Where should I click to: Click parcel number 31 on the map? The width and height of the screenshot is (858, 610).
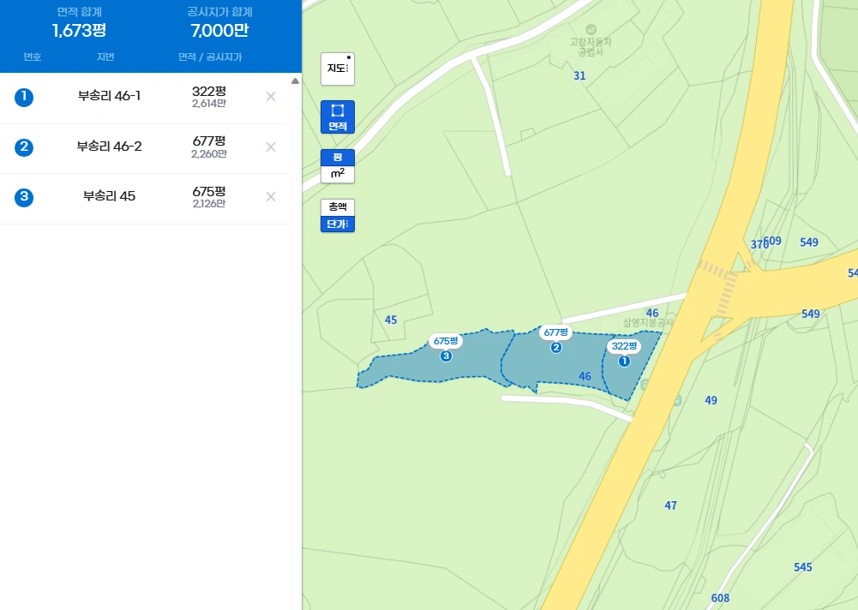point(579,76)
